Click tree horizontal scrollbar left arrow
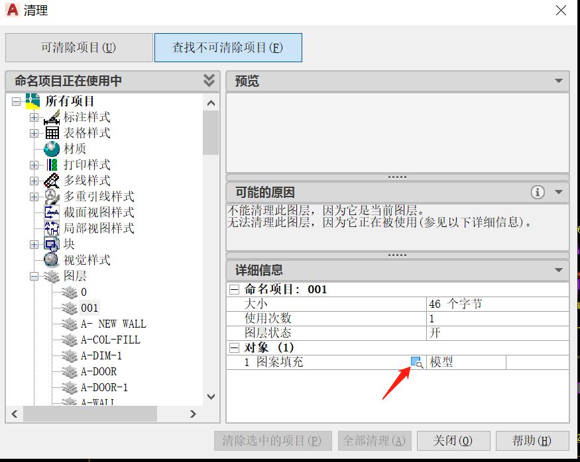 pos(15,414)
